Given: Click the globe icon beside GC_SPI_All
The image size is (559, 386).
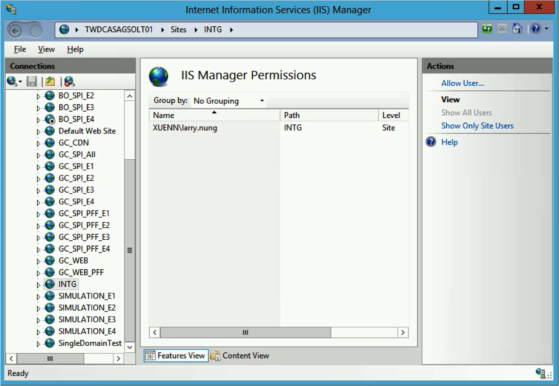Looking at the screenshot, I should 50,154.
